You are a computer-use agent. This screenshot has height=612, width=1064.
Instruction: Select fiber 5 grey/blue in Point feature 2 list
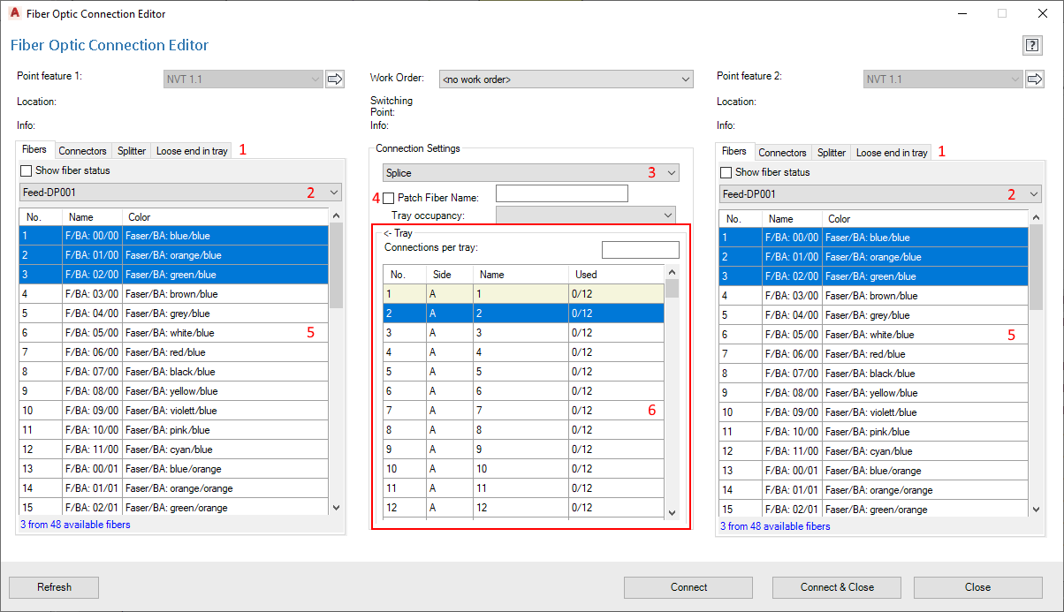[x=874, y=315]
